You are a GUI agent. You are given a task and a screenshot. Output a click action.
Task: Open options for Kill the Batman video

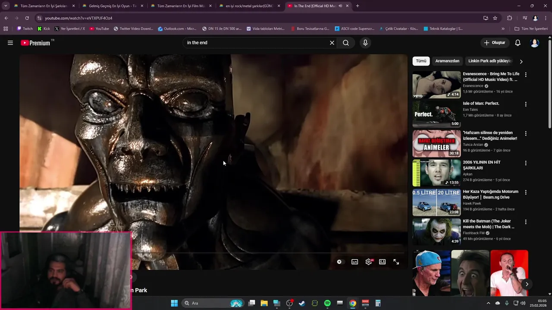[x=526, y=222]
